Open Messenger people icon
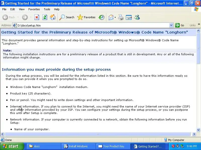 (137, 17)
